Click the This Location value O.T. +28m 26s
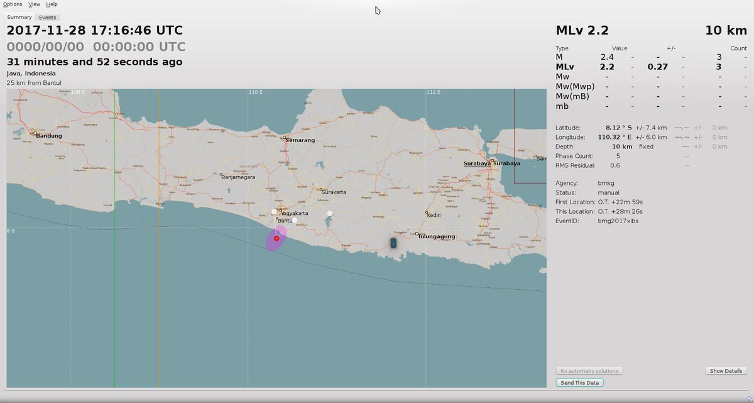 pos(620,211)
